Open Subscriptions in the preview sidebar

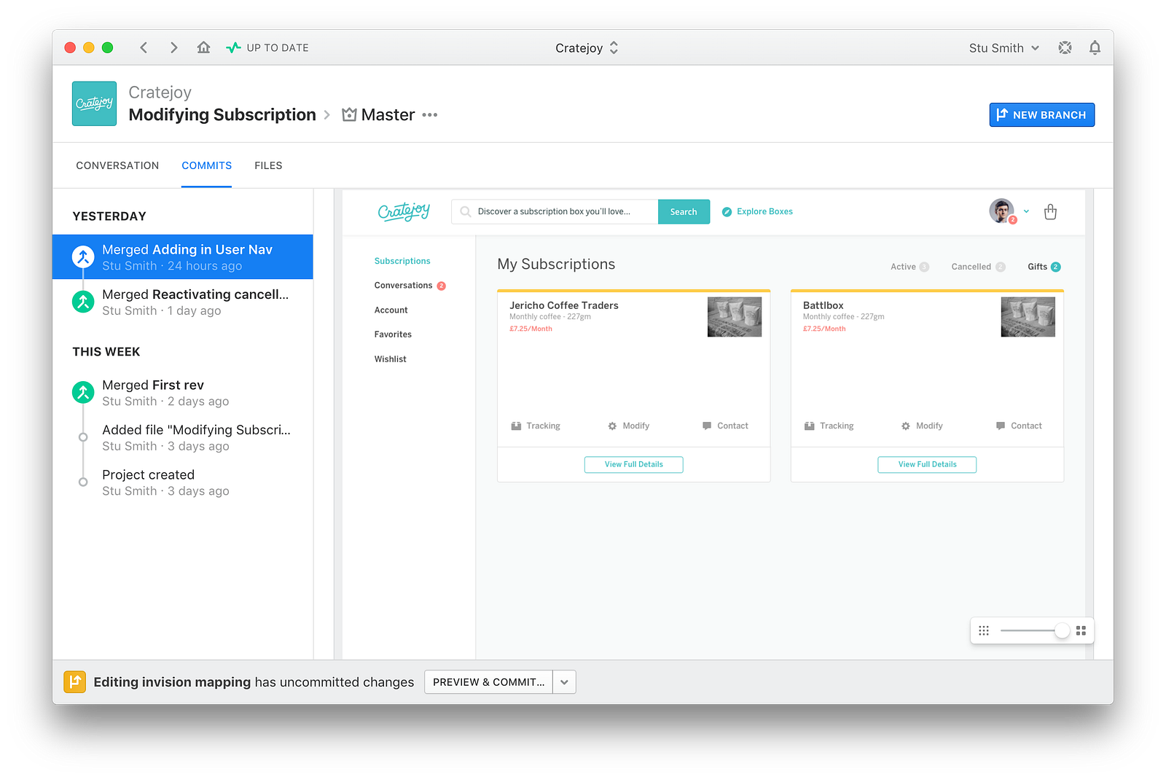(402, 261)
